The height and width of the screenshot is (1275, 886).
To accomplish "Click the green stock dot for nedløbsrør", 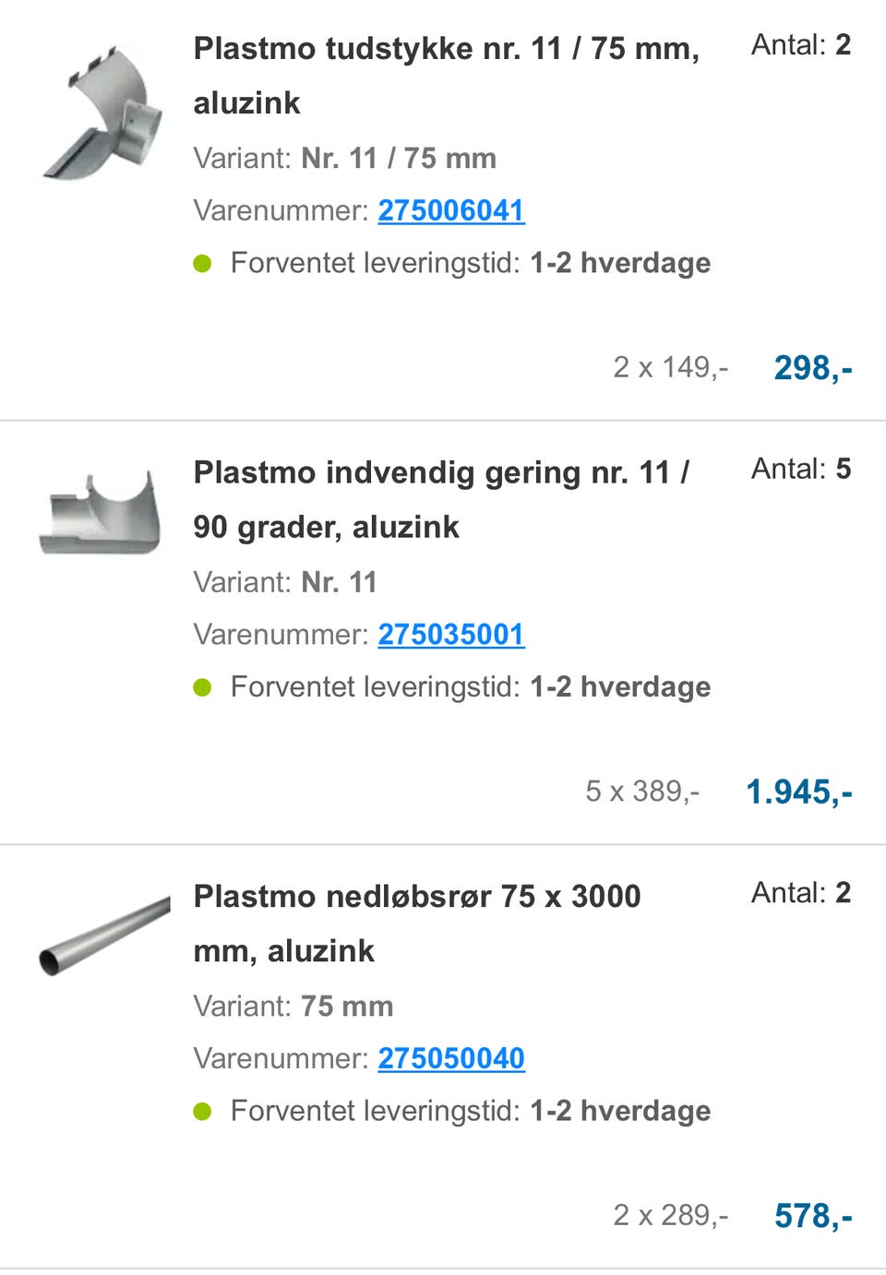I will pyautogui.click(x=203, y=1112).
